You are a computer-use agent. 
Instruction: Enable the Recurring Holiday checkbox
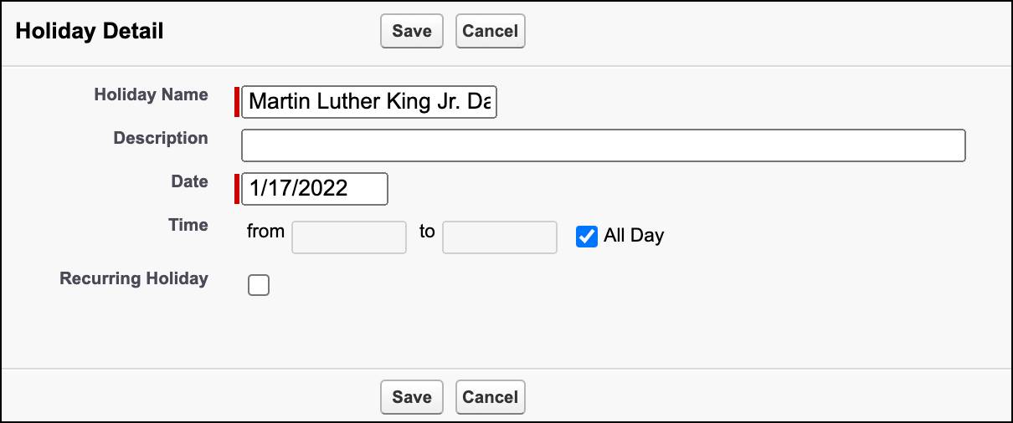(259, 286)
